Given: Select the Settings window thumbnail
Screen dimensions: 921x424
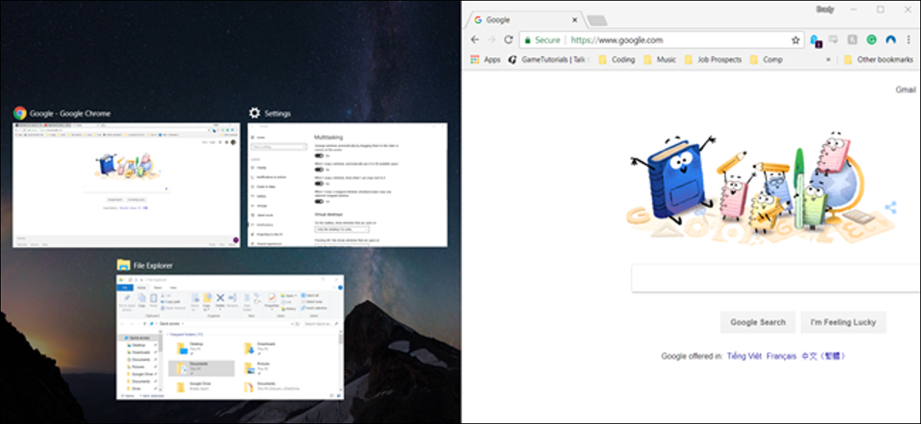Looking at the screenshot, I should [x=347, y=184].
